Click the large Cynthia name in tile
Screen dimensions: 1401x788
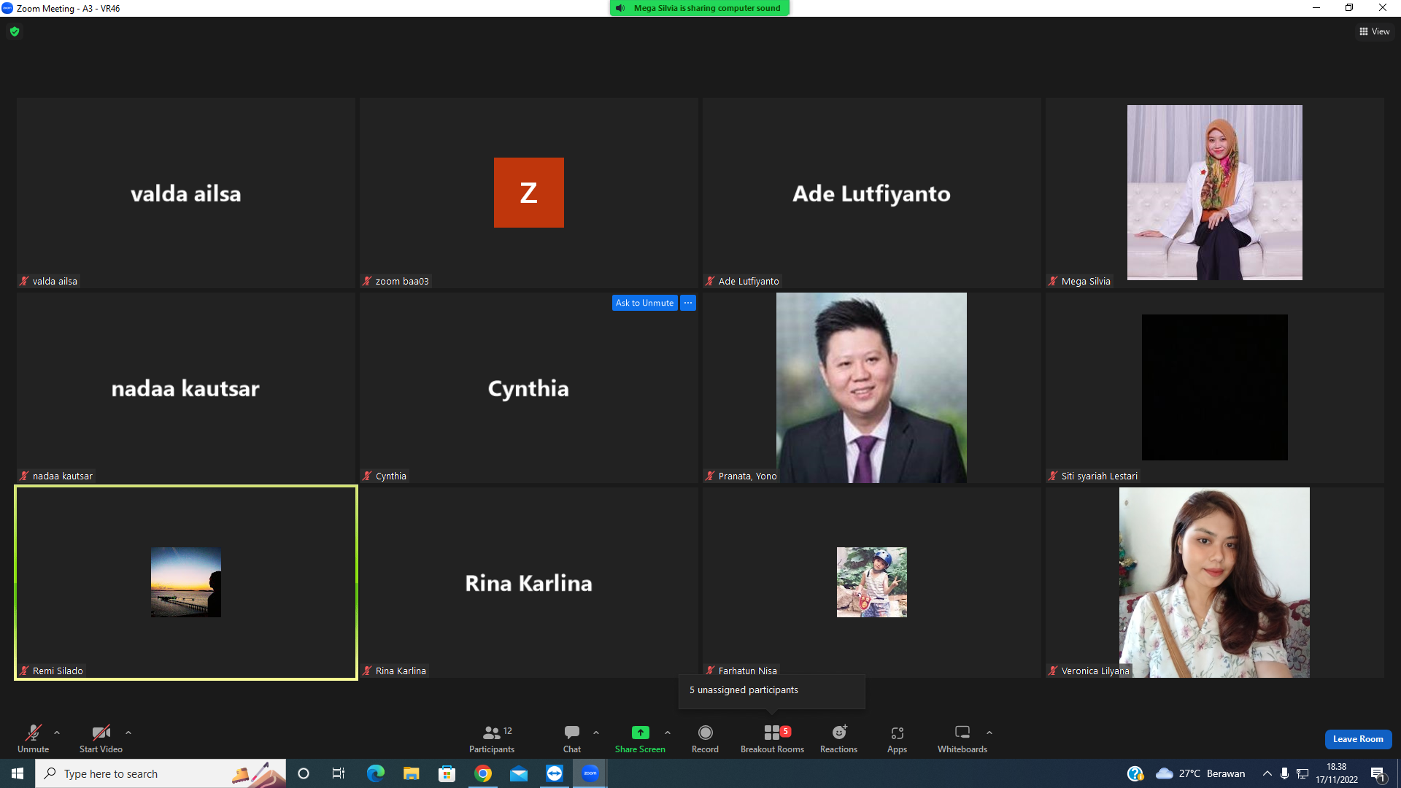[528, 389]
